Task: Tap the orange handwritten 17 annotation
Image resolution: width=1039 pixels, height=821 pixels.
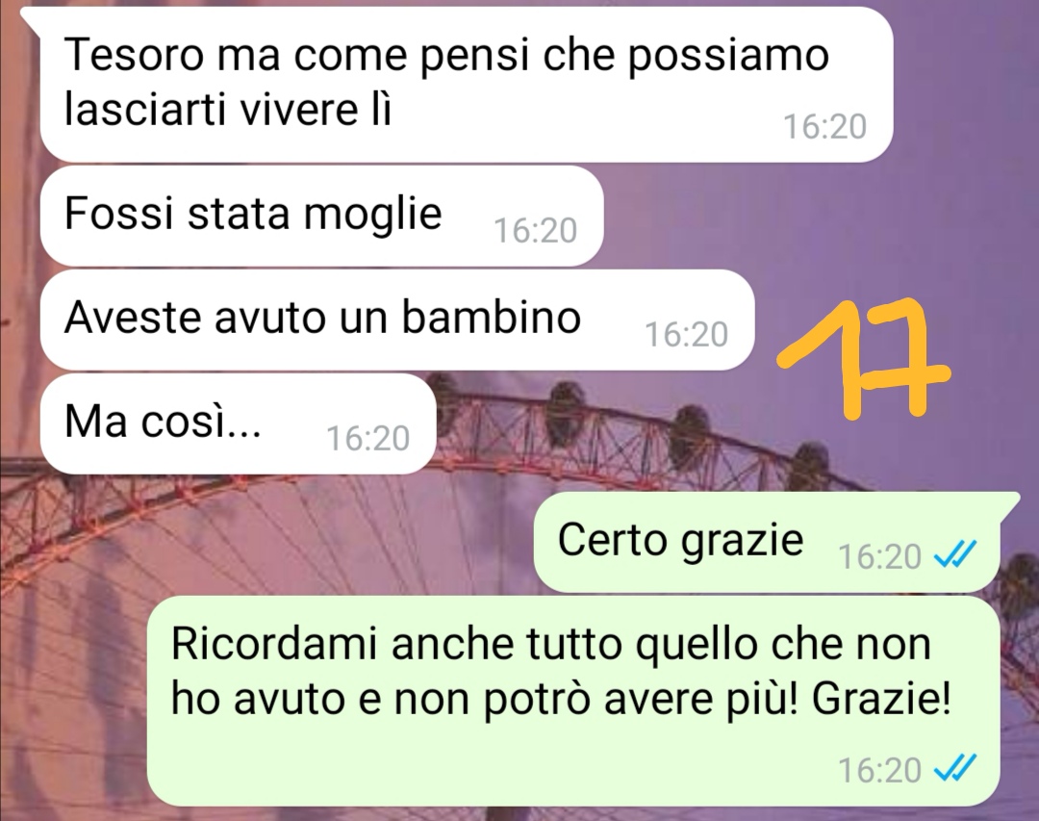Action: pyautogui.click(x=865, y=358)
